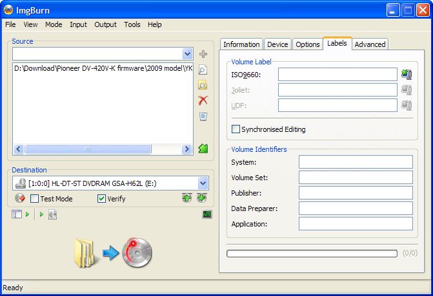This screenshot has height=296, width=433.
Task: Open the Help menu
Action: 155,24
